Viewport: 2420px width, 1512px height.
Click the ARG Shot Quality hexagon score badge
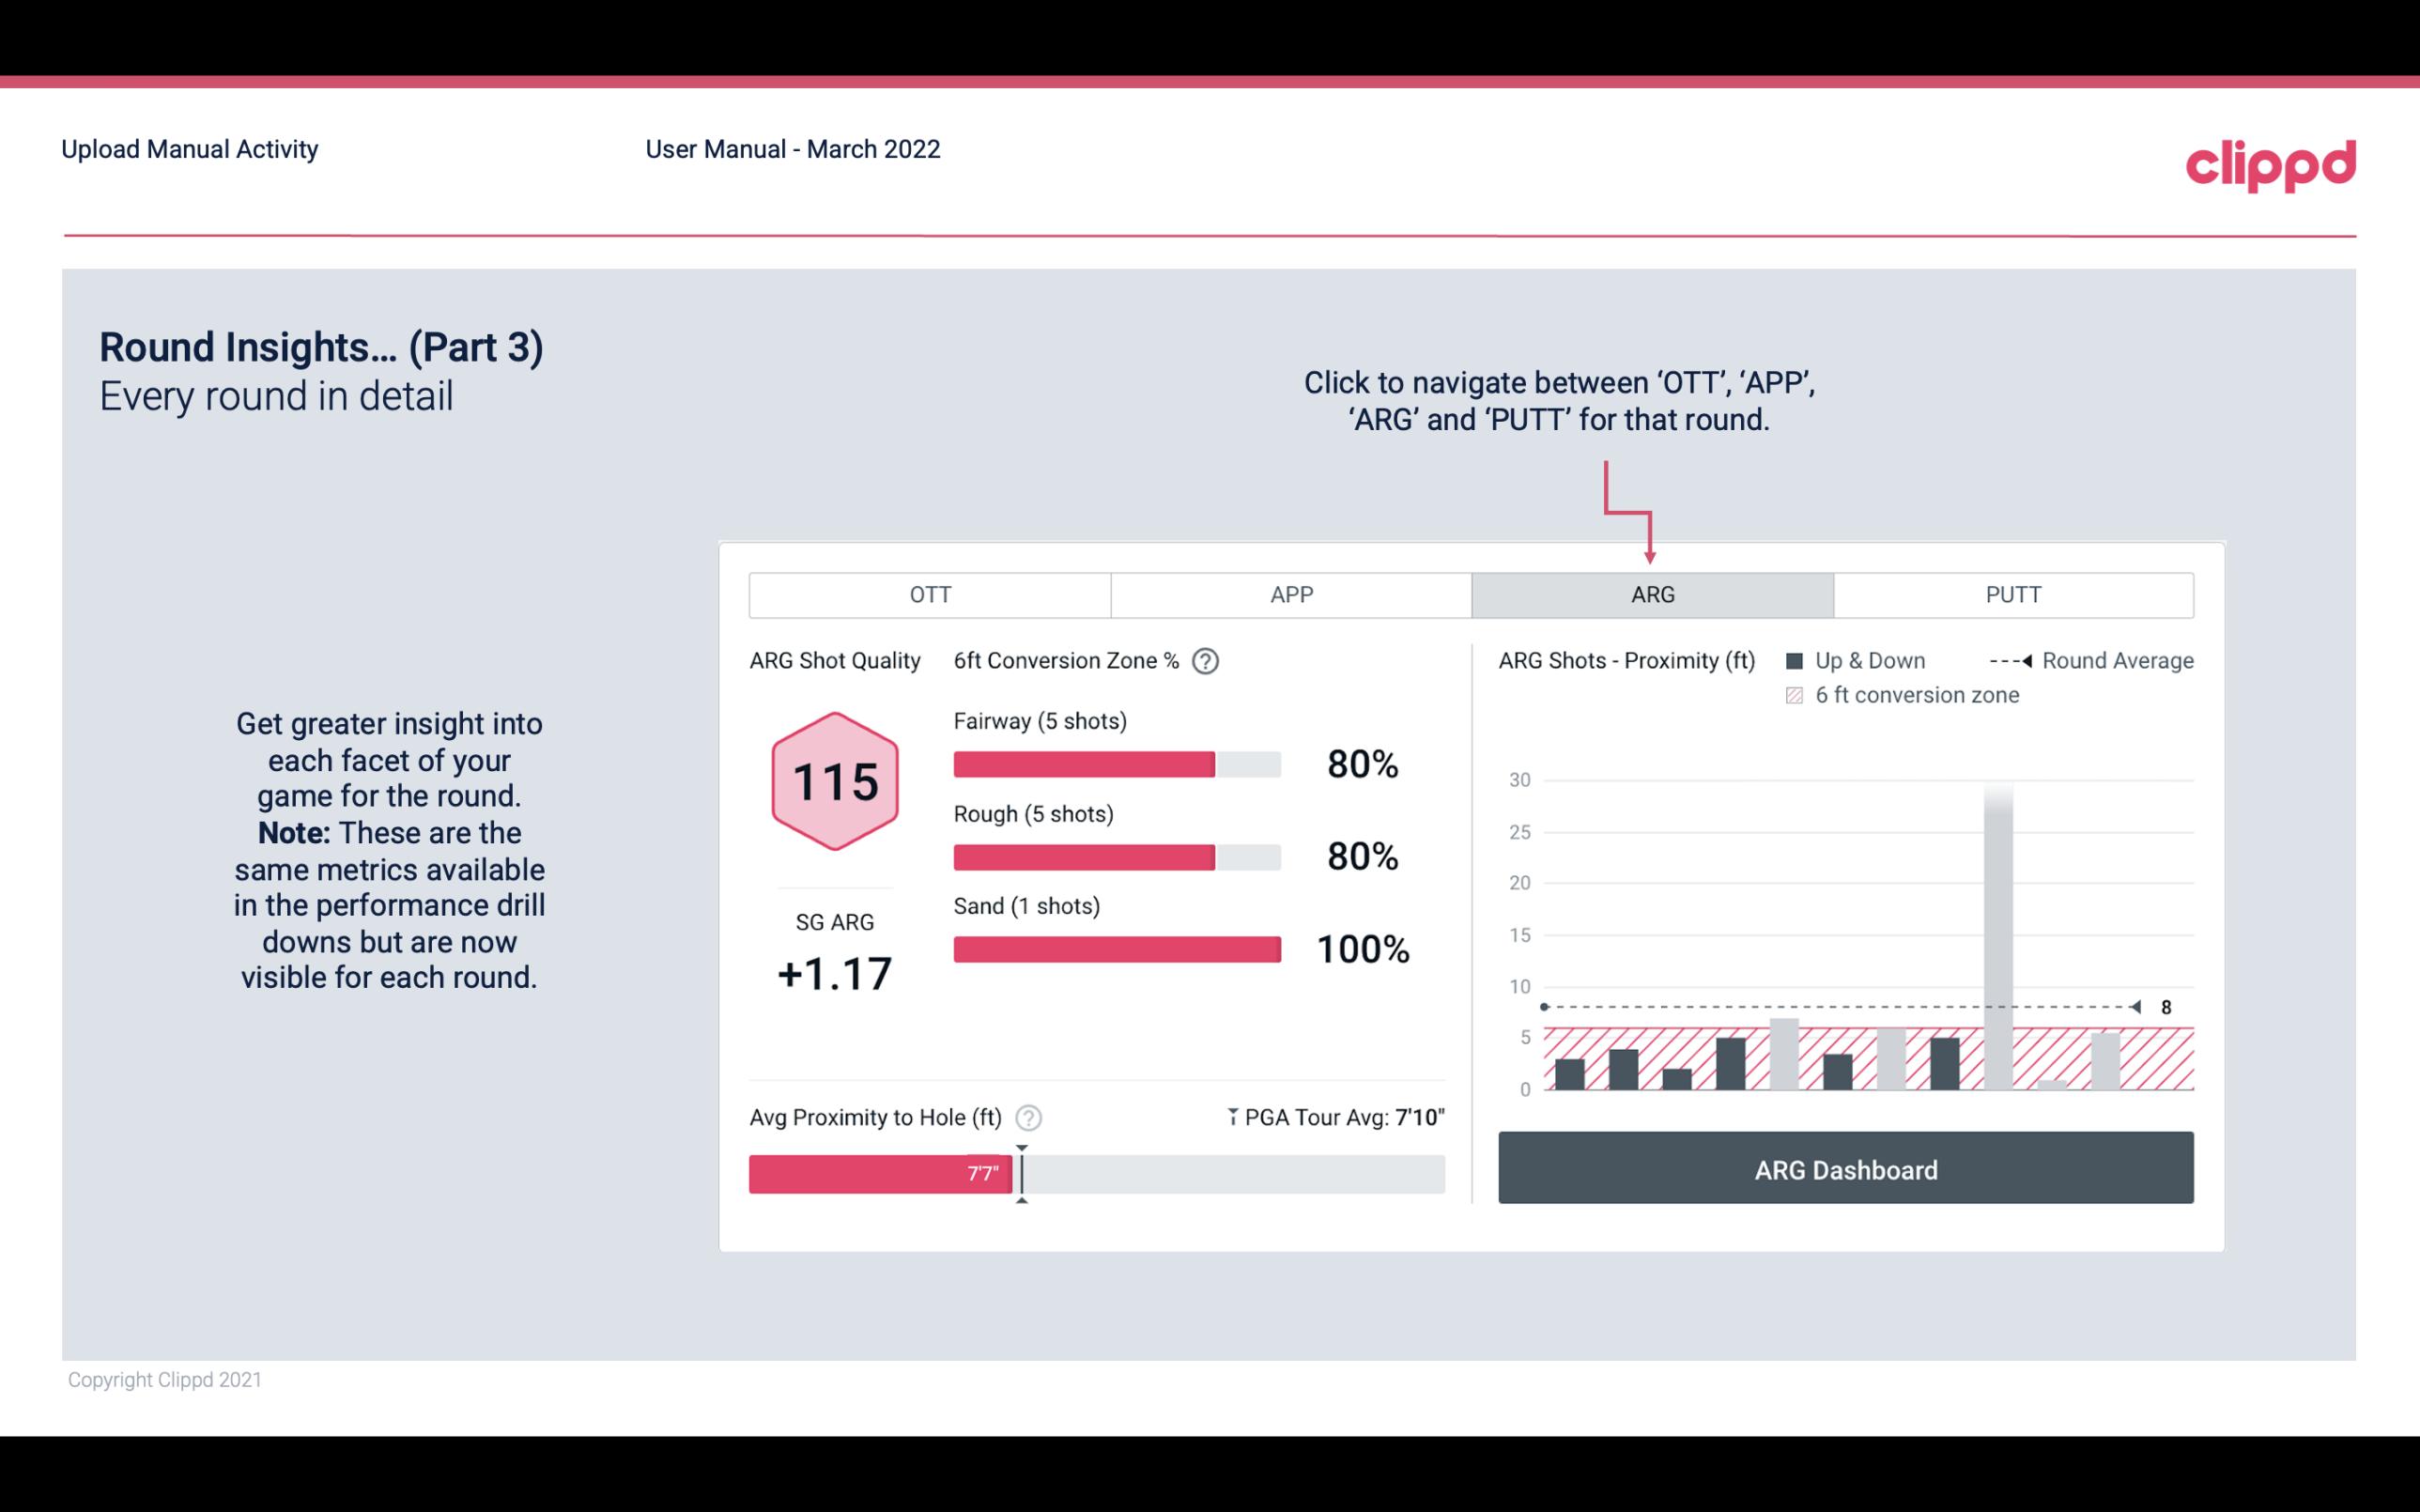(x=834, y=782)
